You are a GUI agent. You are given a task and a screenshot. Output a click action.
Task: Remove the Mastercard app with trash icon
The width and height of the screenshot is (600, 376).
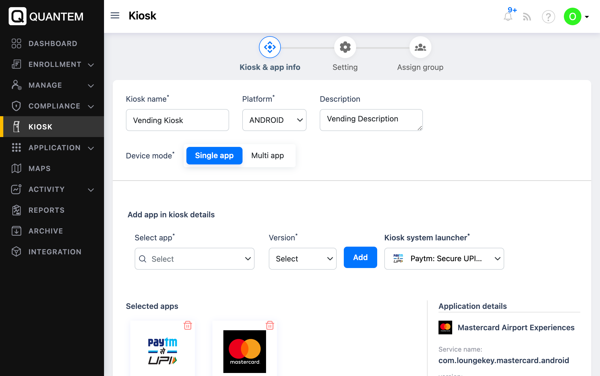pyautogui.click(x=270, y=325)
